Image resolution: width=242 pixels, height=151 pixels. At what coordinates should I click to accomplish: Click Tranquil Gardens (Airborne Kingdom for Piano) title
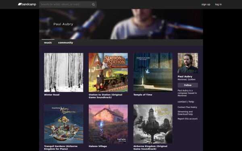61,147
